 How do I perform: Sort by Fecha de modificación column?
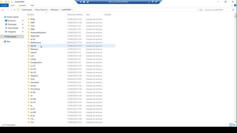76,15
